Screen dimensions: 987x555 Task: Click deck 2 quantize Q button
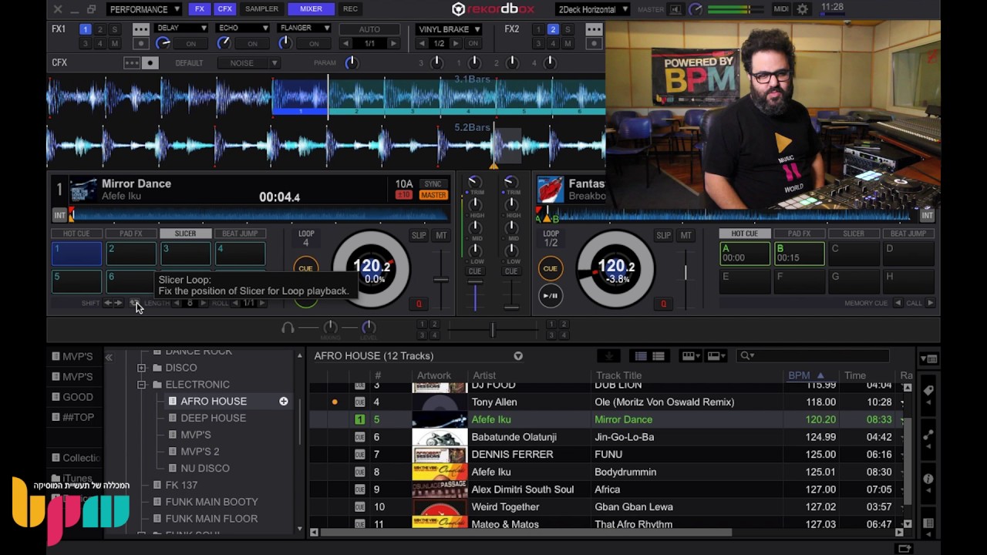point(663,304)
